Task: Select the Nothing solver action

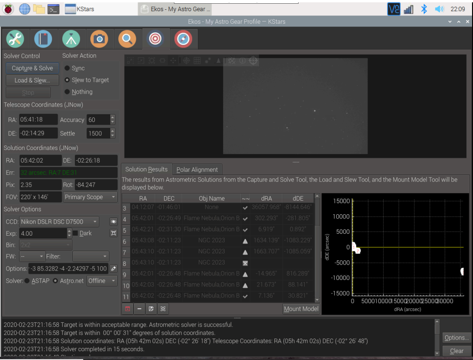Action: pyautogui.click(x=79, y=92)
